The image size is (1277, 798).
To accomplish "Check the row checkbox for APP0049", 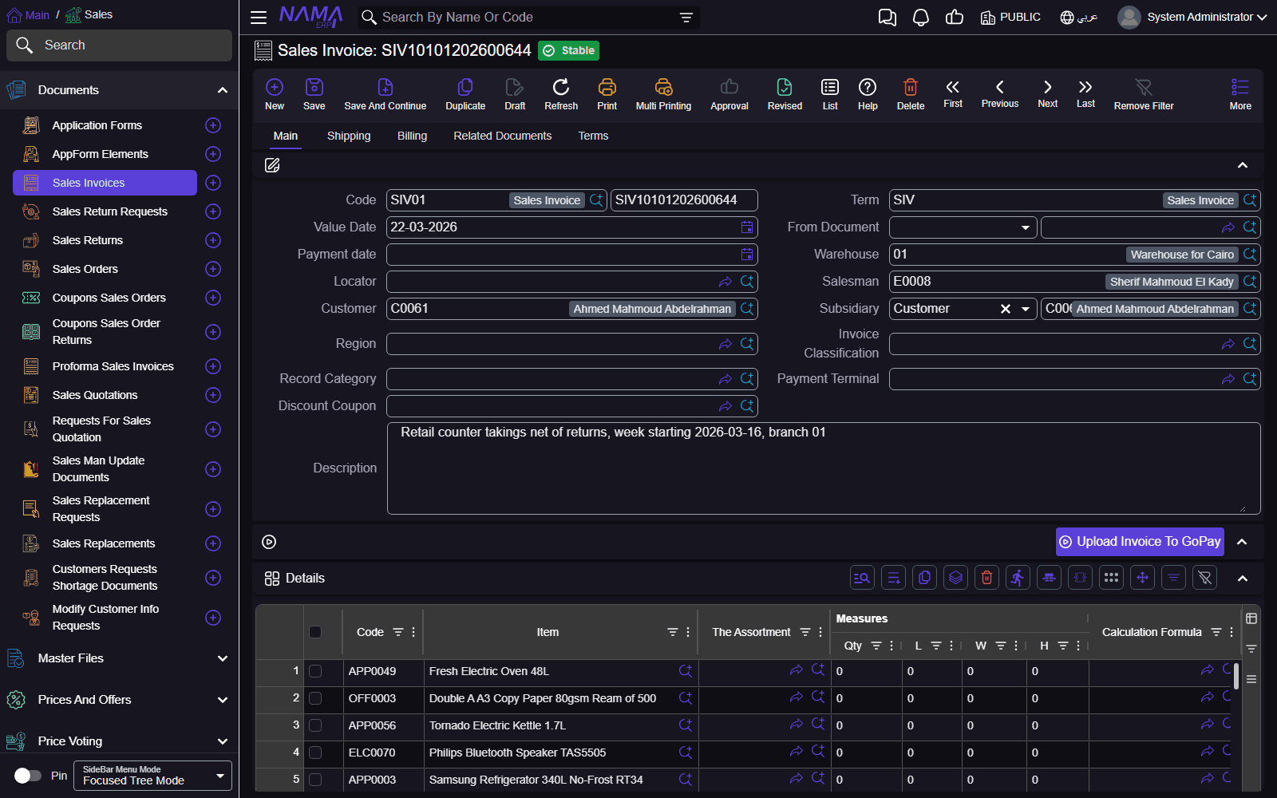I will [x=315, y=671].
